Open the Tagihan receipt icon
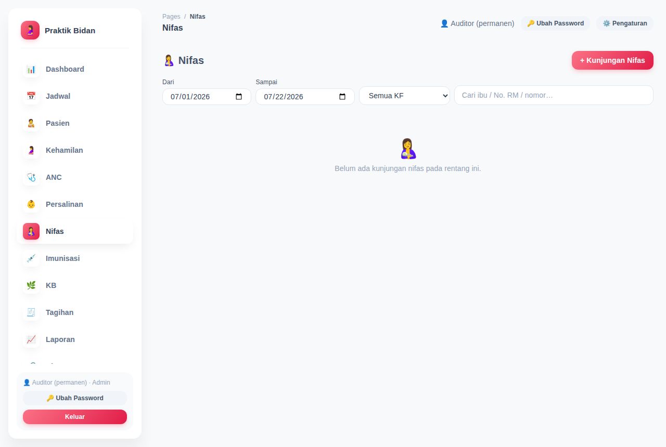 (31, 312)
